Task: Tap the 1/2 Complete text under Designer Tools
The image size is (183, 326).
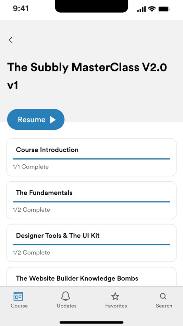Action: tap(32, 253)
